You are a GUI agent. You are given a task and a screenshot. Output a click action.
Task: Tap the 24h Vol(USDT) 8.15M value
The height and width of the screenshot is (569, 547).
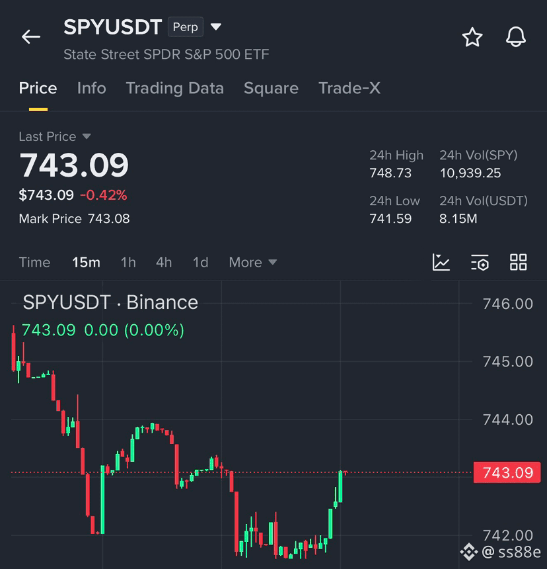tap(458, 219)
